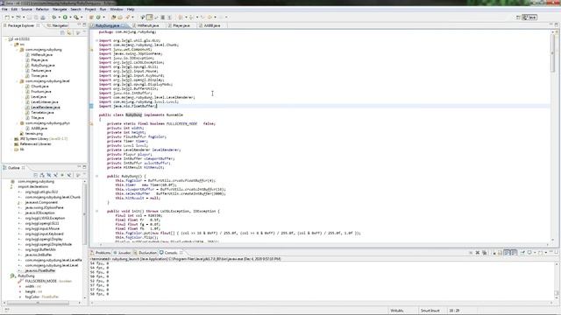Click Collapse All in Package Explorer toolbar
Viewport: 561px width, 315px height.
62,32
